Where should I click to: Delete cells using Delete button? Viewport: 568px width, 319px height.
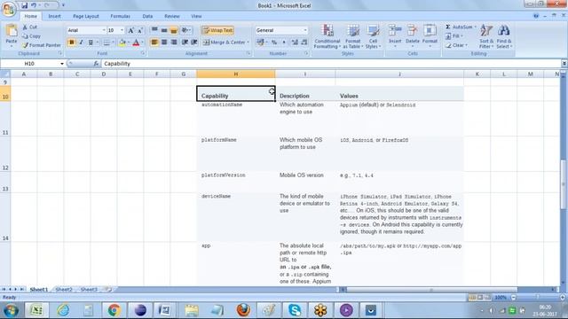click(412, 36)
